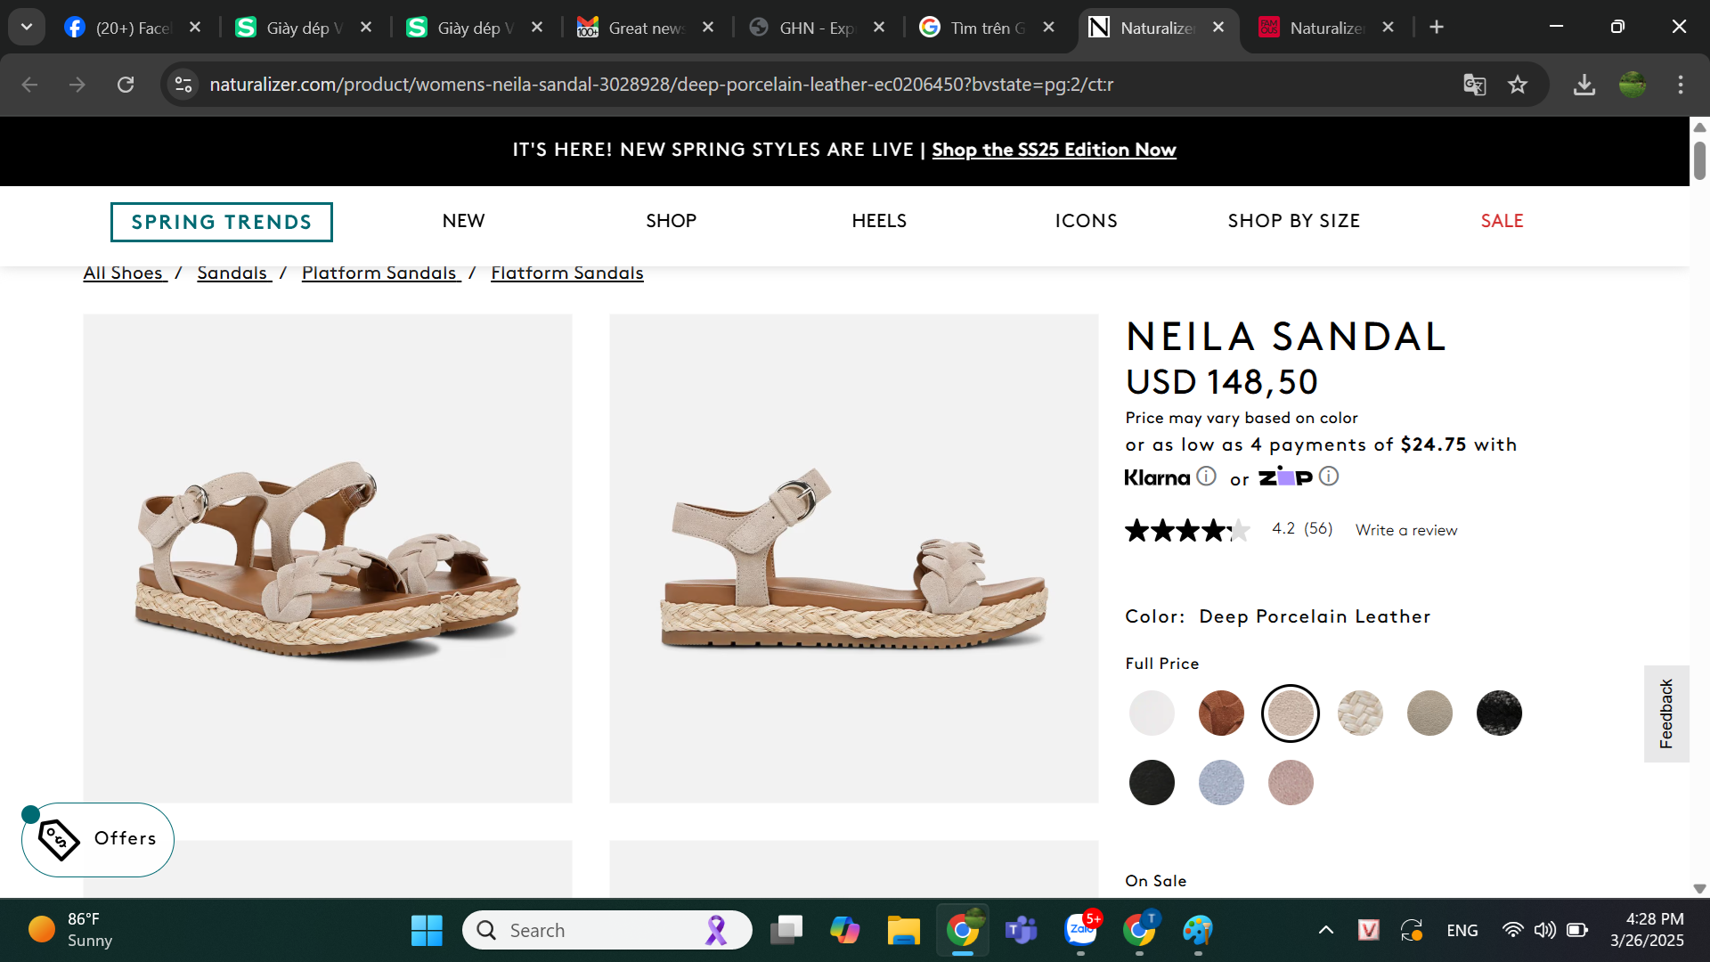Viewport: 1710px width, 962px height.
Task: Reload the page
Action: pos(126,85)
